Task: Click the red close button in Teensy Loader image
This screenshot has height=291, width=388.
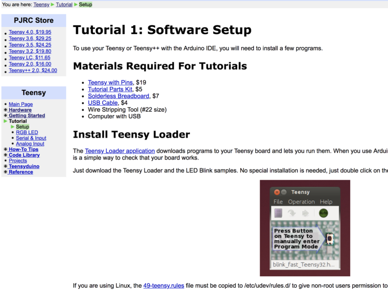Action: pos(277,192)
